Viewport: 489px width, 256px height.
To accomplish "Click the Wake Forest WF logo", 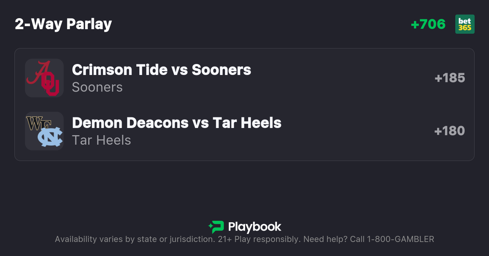I will click(35, 123).
